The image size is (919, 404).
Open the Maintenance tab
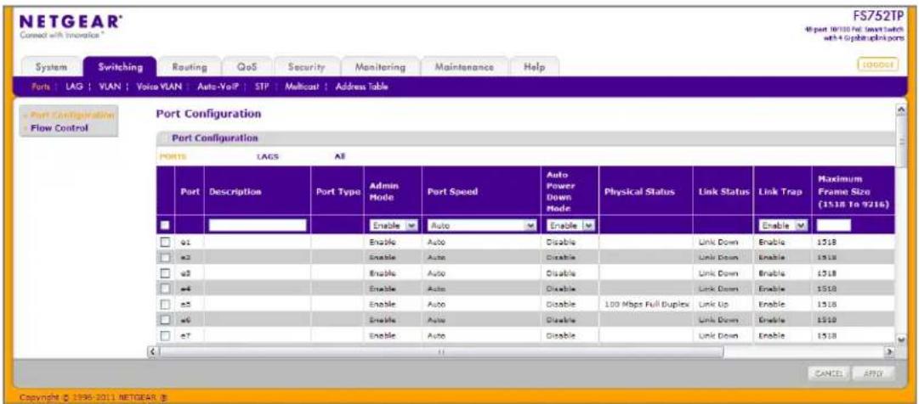click(x=464, y=67)
